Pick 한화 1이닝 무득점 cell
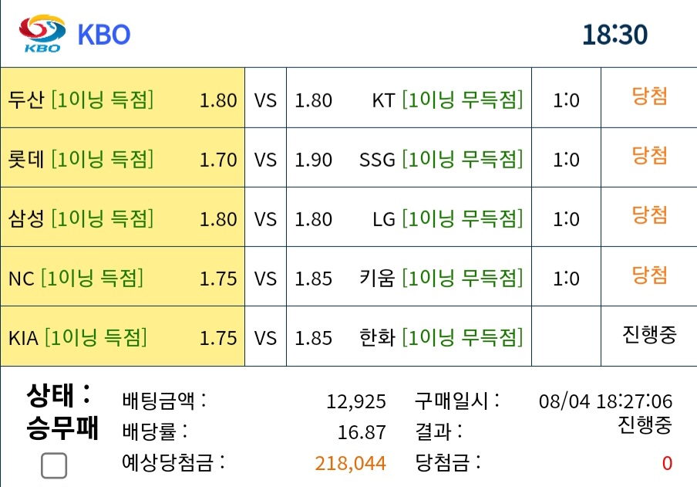This screenshot has height=487, width=697. [x=409, y=336]
